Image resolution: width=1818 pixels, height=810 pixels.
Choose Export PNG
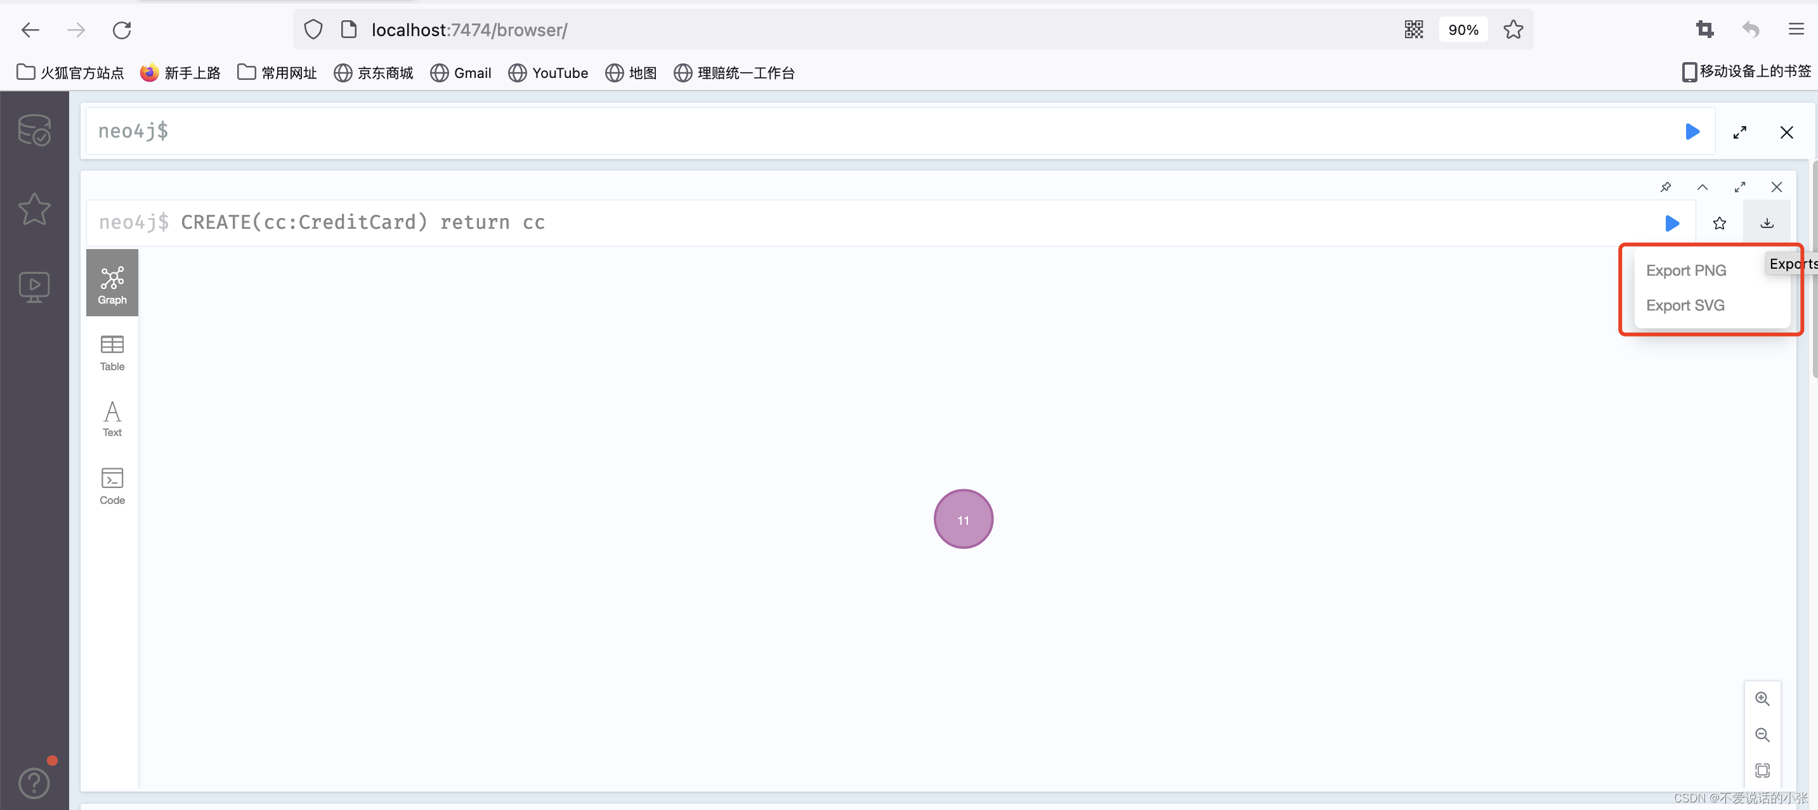1686,270
